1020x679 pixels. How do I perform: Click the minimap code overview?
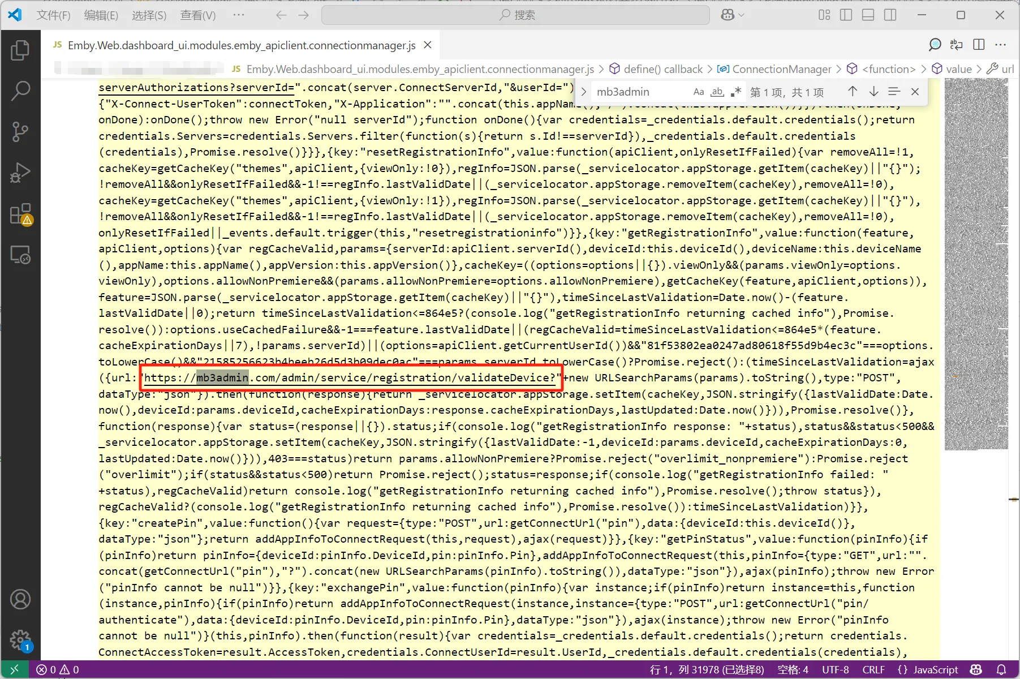976,266
